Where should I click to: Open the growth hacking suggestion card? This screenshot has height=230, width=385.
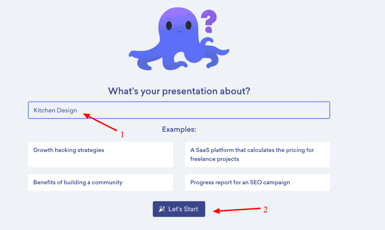100,154
